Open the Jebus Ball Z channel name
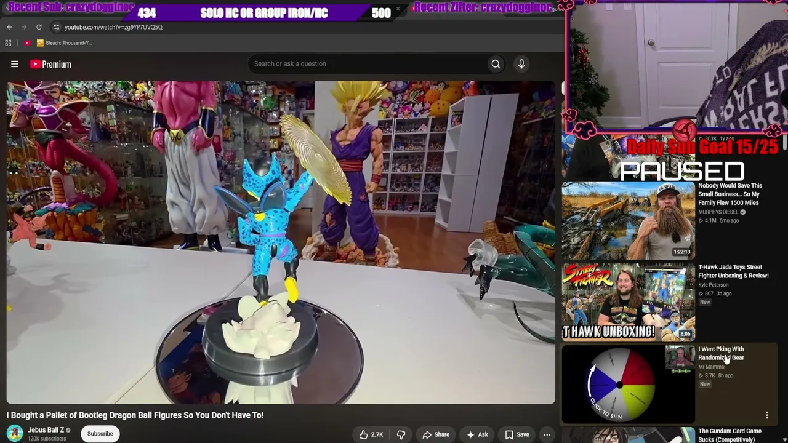This screenshot has width=788, height=443. point(46,430)
